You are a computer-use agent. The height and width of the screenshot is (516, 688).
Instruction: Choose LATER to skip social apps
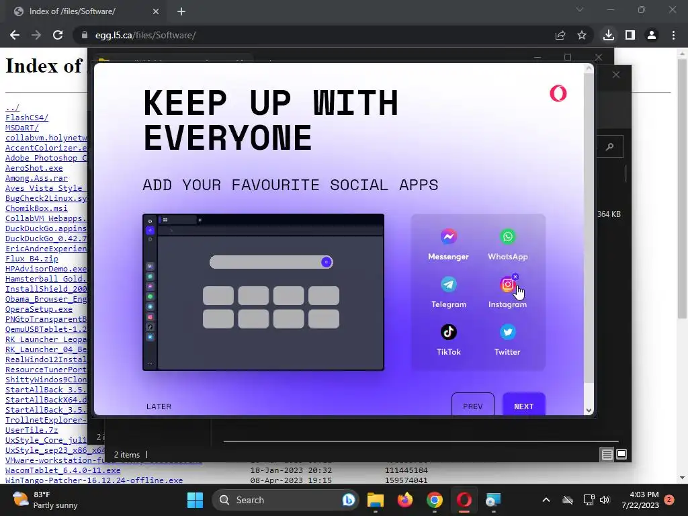coord(159,406)
